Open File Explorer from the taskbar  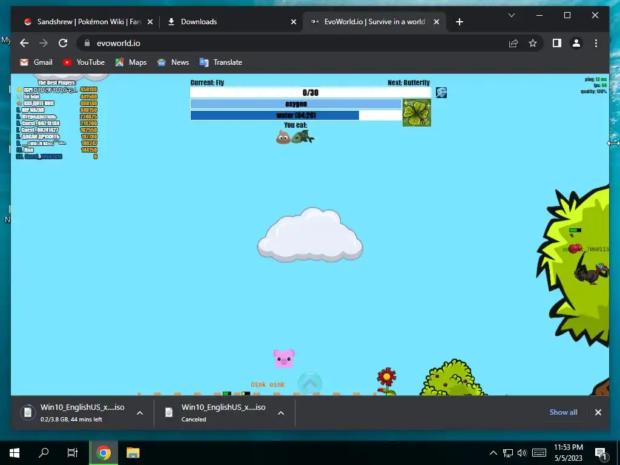pyautogui.click(x=133, y=453)
